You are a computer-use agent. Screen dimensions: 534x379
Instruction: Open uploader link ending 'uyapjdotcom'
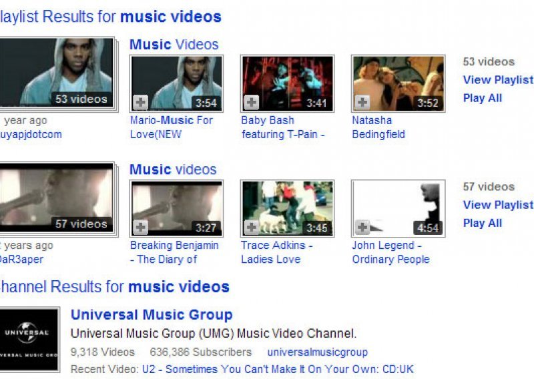tap(31, 135)
